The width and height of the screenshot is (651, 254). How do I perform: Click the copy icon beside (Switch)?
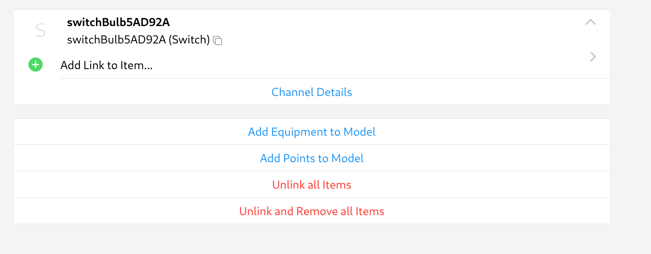[218, 41]
